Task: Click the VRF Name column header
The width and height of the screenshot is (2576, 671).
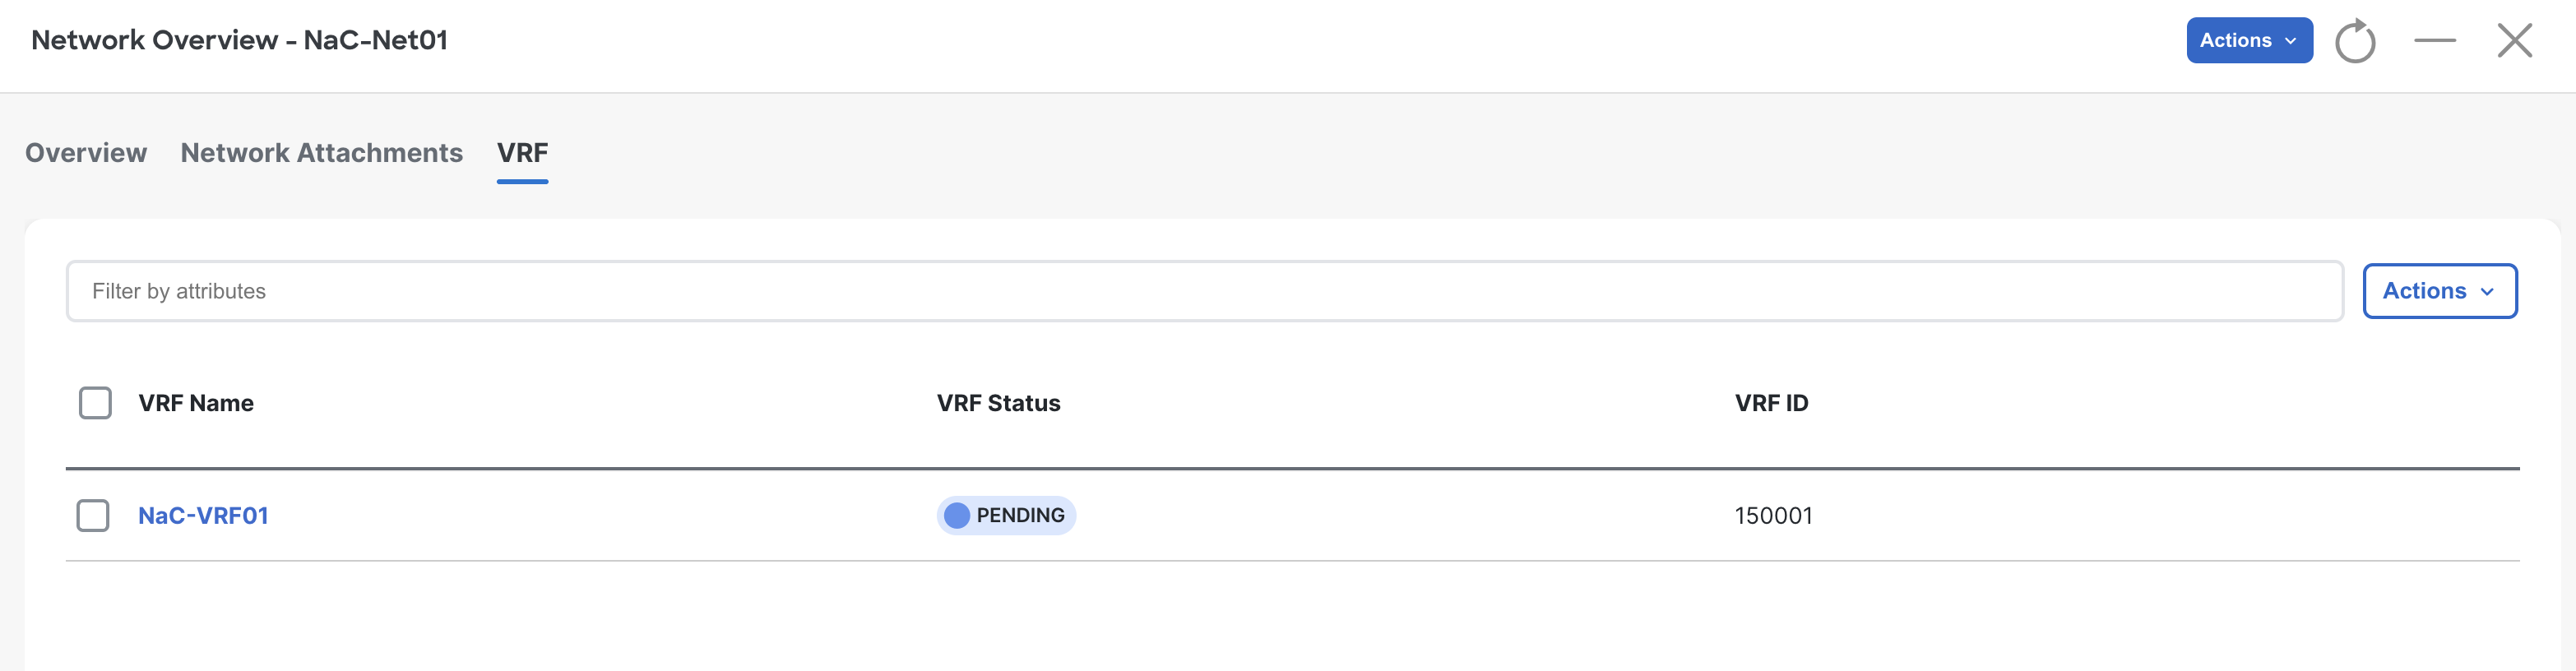Action: click(196, 403)
